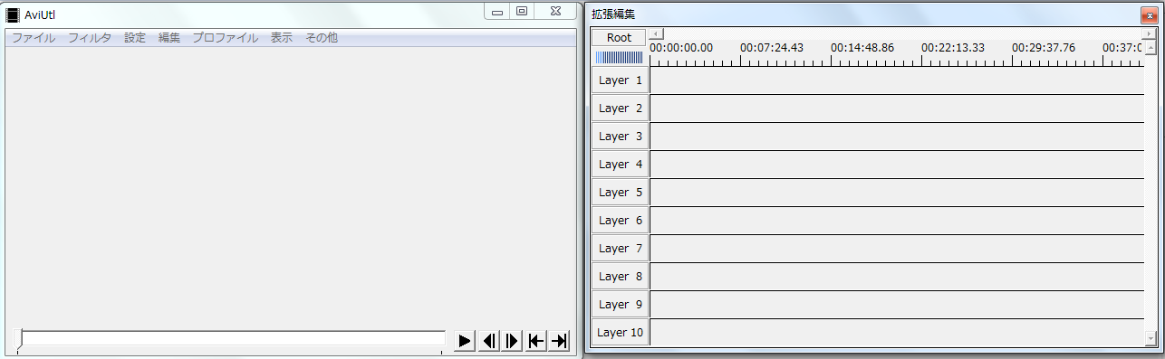The image size is (1165, 359).
Task: Click the Root scene button
Action: coord(620,38)
